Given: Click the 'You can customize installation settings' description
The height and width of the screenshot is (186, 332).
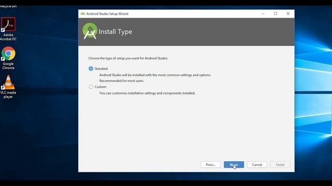Looking at the screenshot, I should click(147, 93).
